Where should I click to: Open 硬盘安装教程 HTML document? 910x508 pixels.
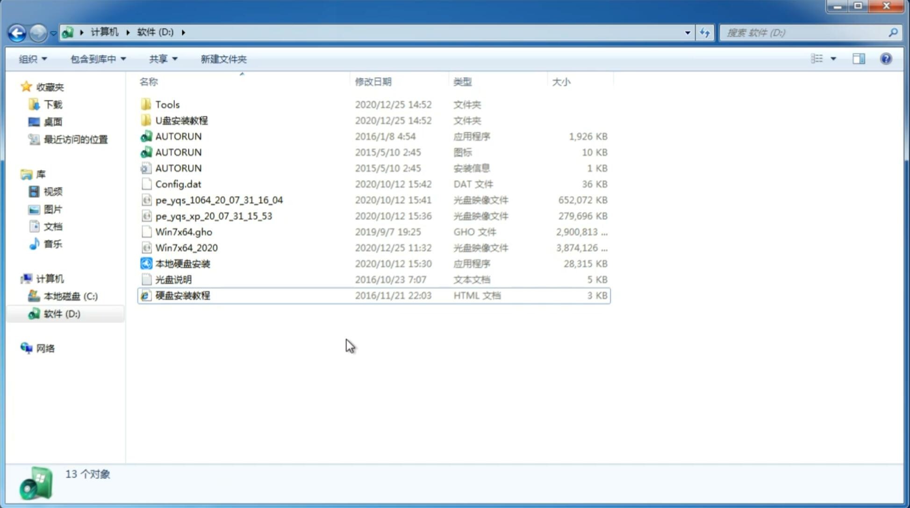pos(182,295)
